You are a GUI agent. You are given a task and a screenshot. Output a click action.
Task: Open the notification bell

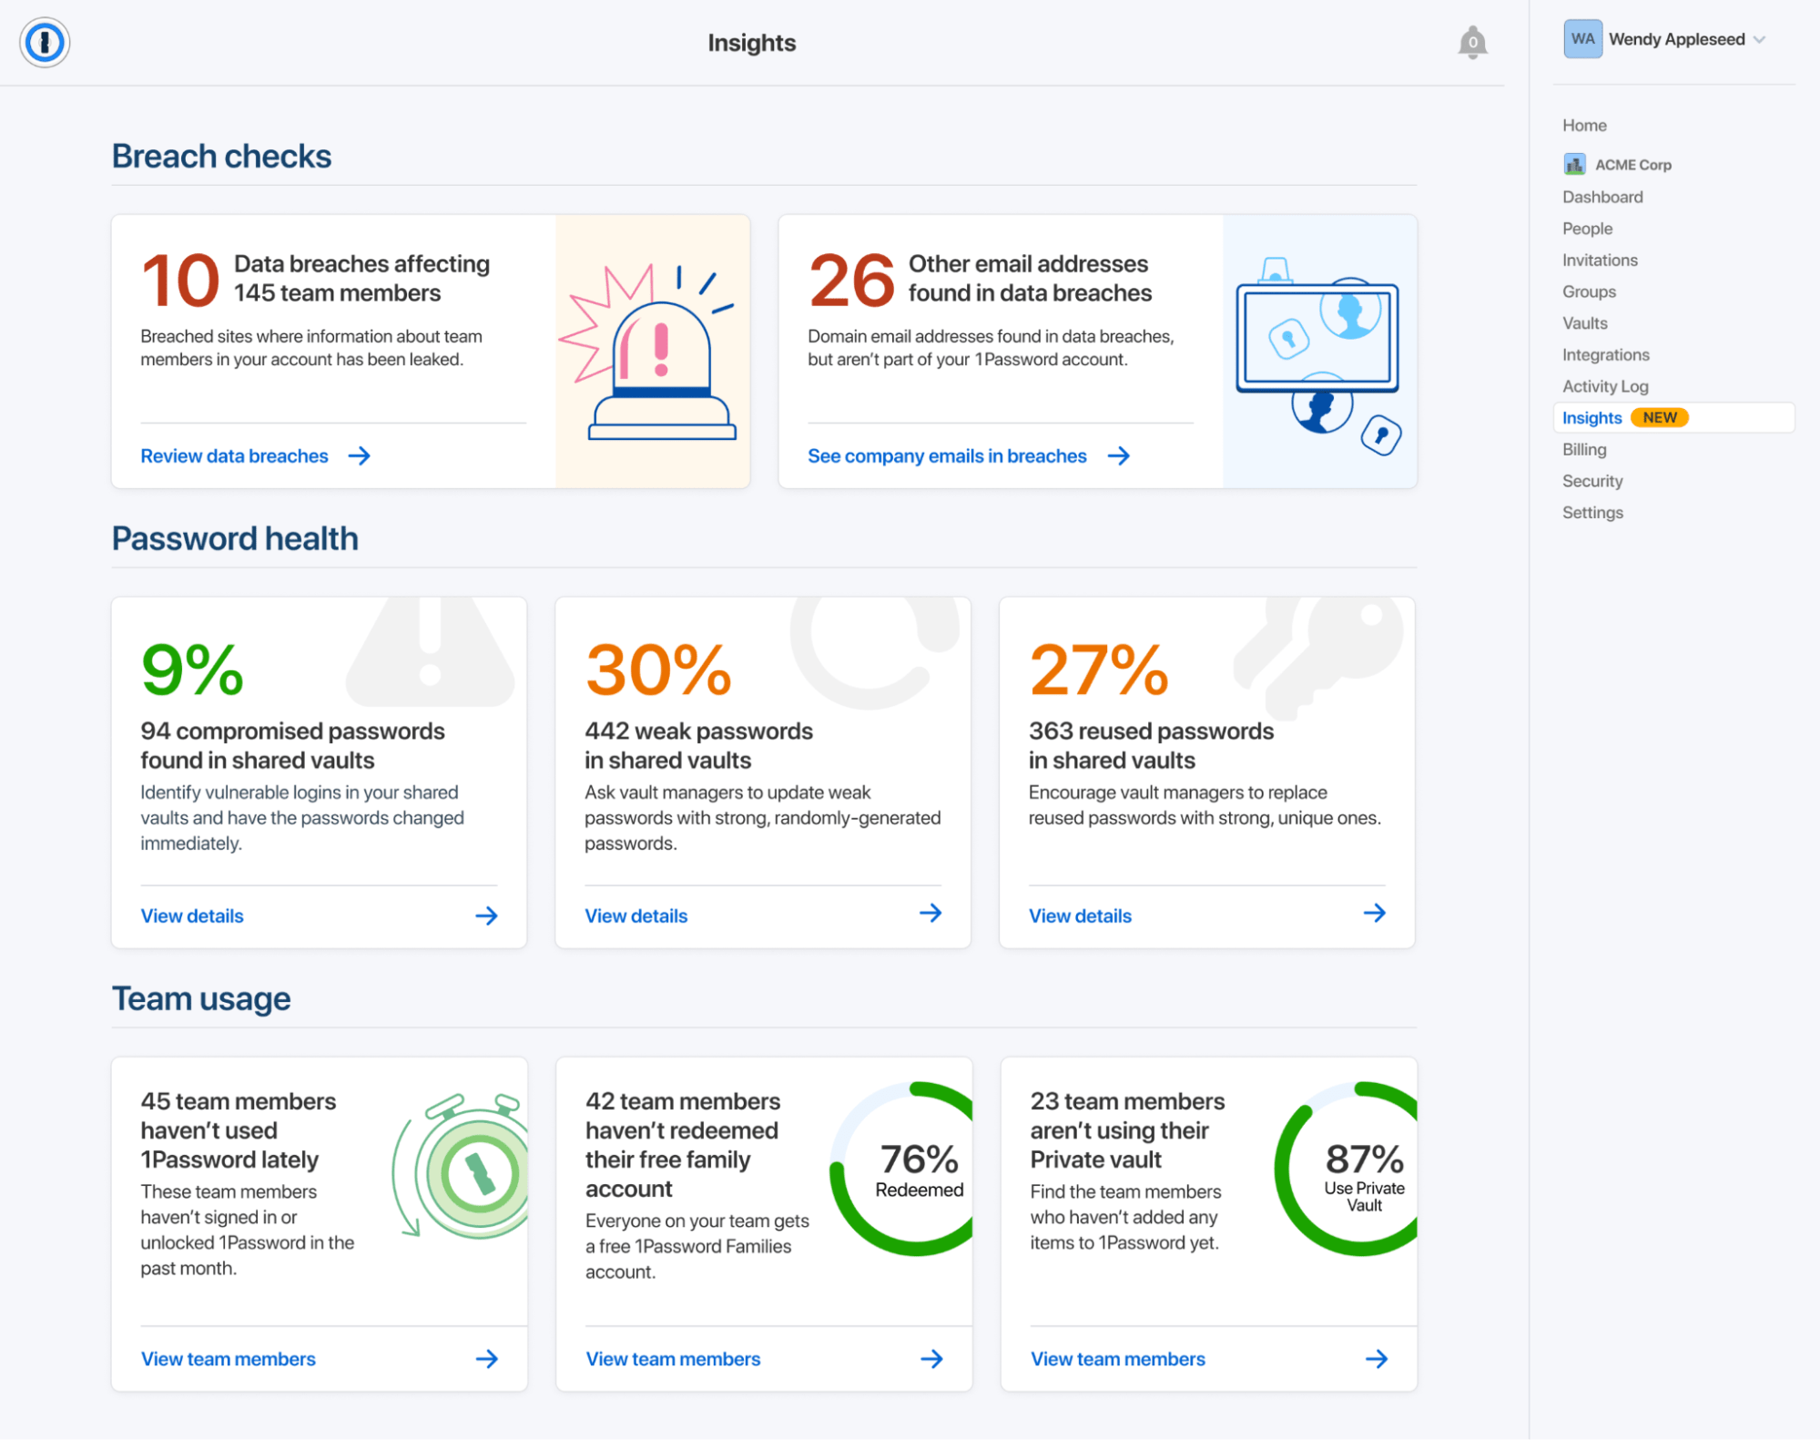tap(1472, 41)
